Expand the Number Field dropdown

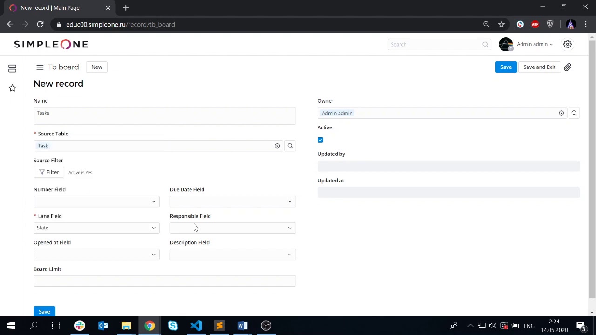pos(96,201)
